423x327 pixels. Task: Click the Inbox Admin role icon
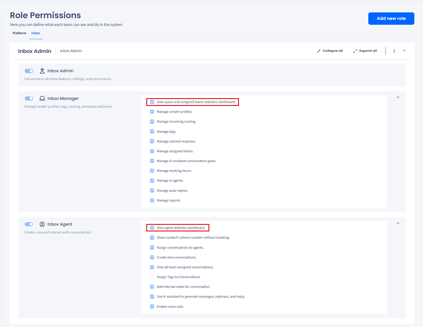coord(42,71)
